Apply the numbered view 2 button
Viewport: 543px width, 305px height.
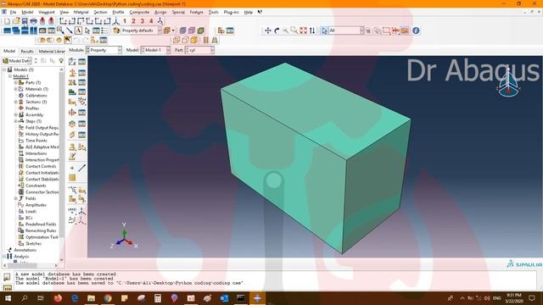[x=133, y=21]
